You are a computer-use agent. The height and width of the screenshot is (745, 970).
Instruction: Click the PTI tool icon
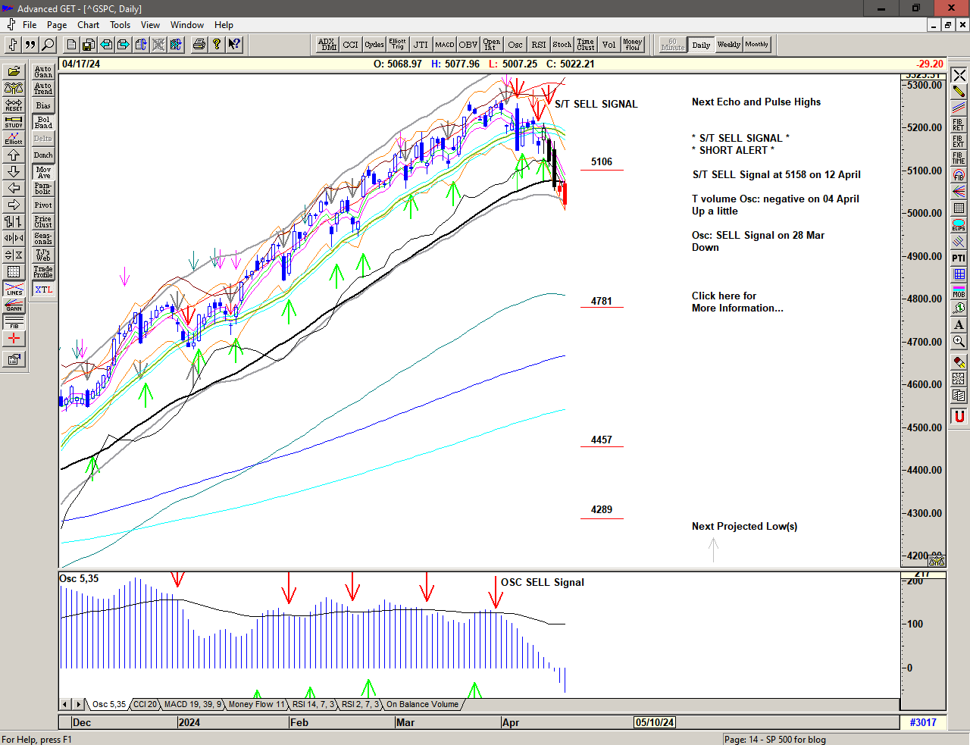tap(959, 258)
